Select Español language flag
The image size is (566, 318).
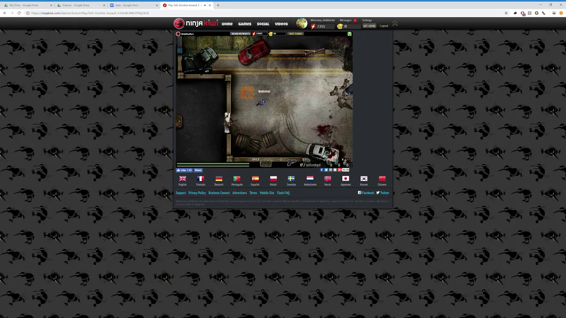point(255,178)
